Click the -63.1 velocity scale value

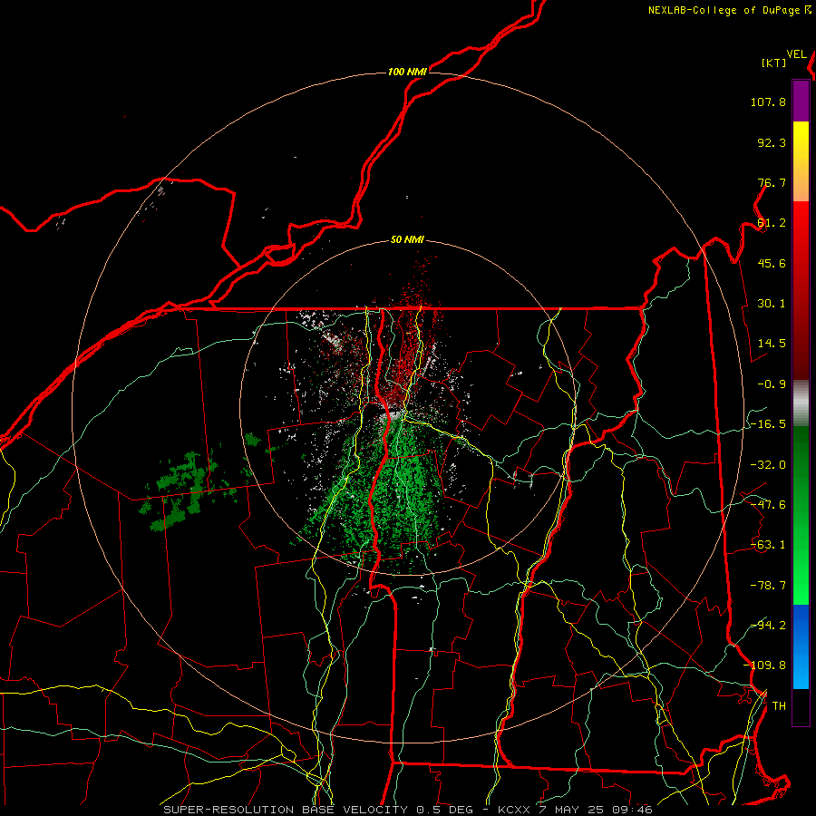[x=768, y=545]
